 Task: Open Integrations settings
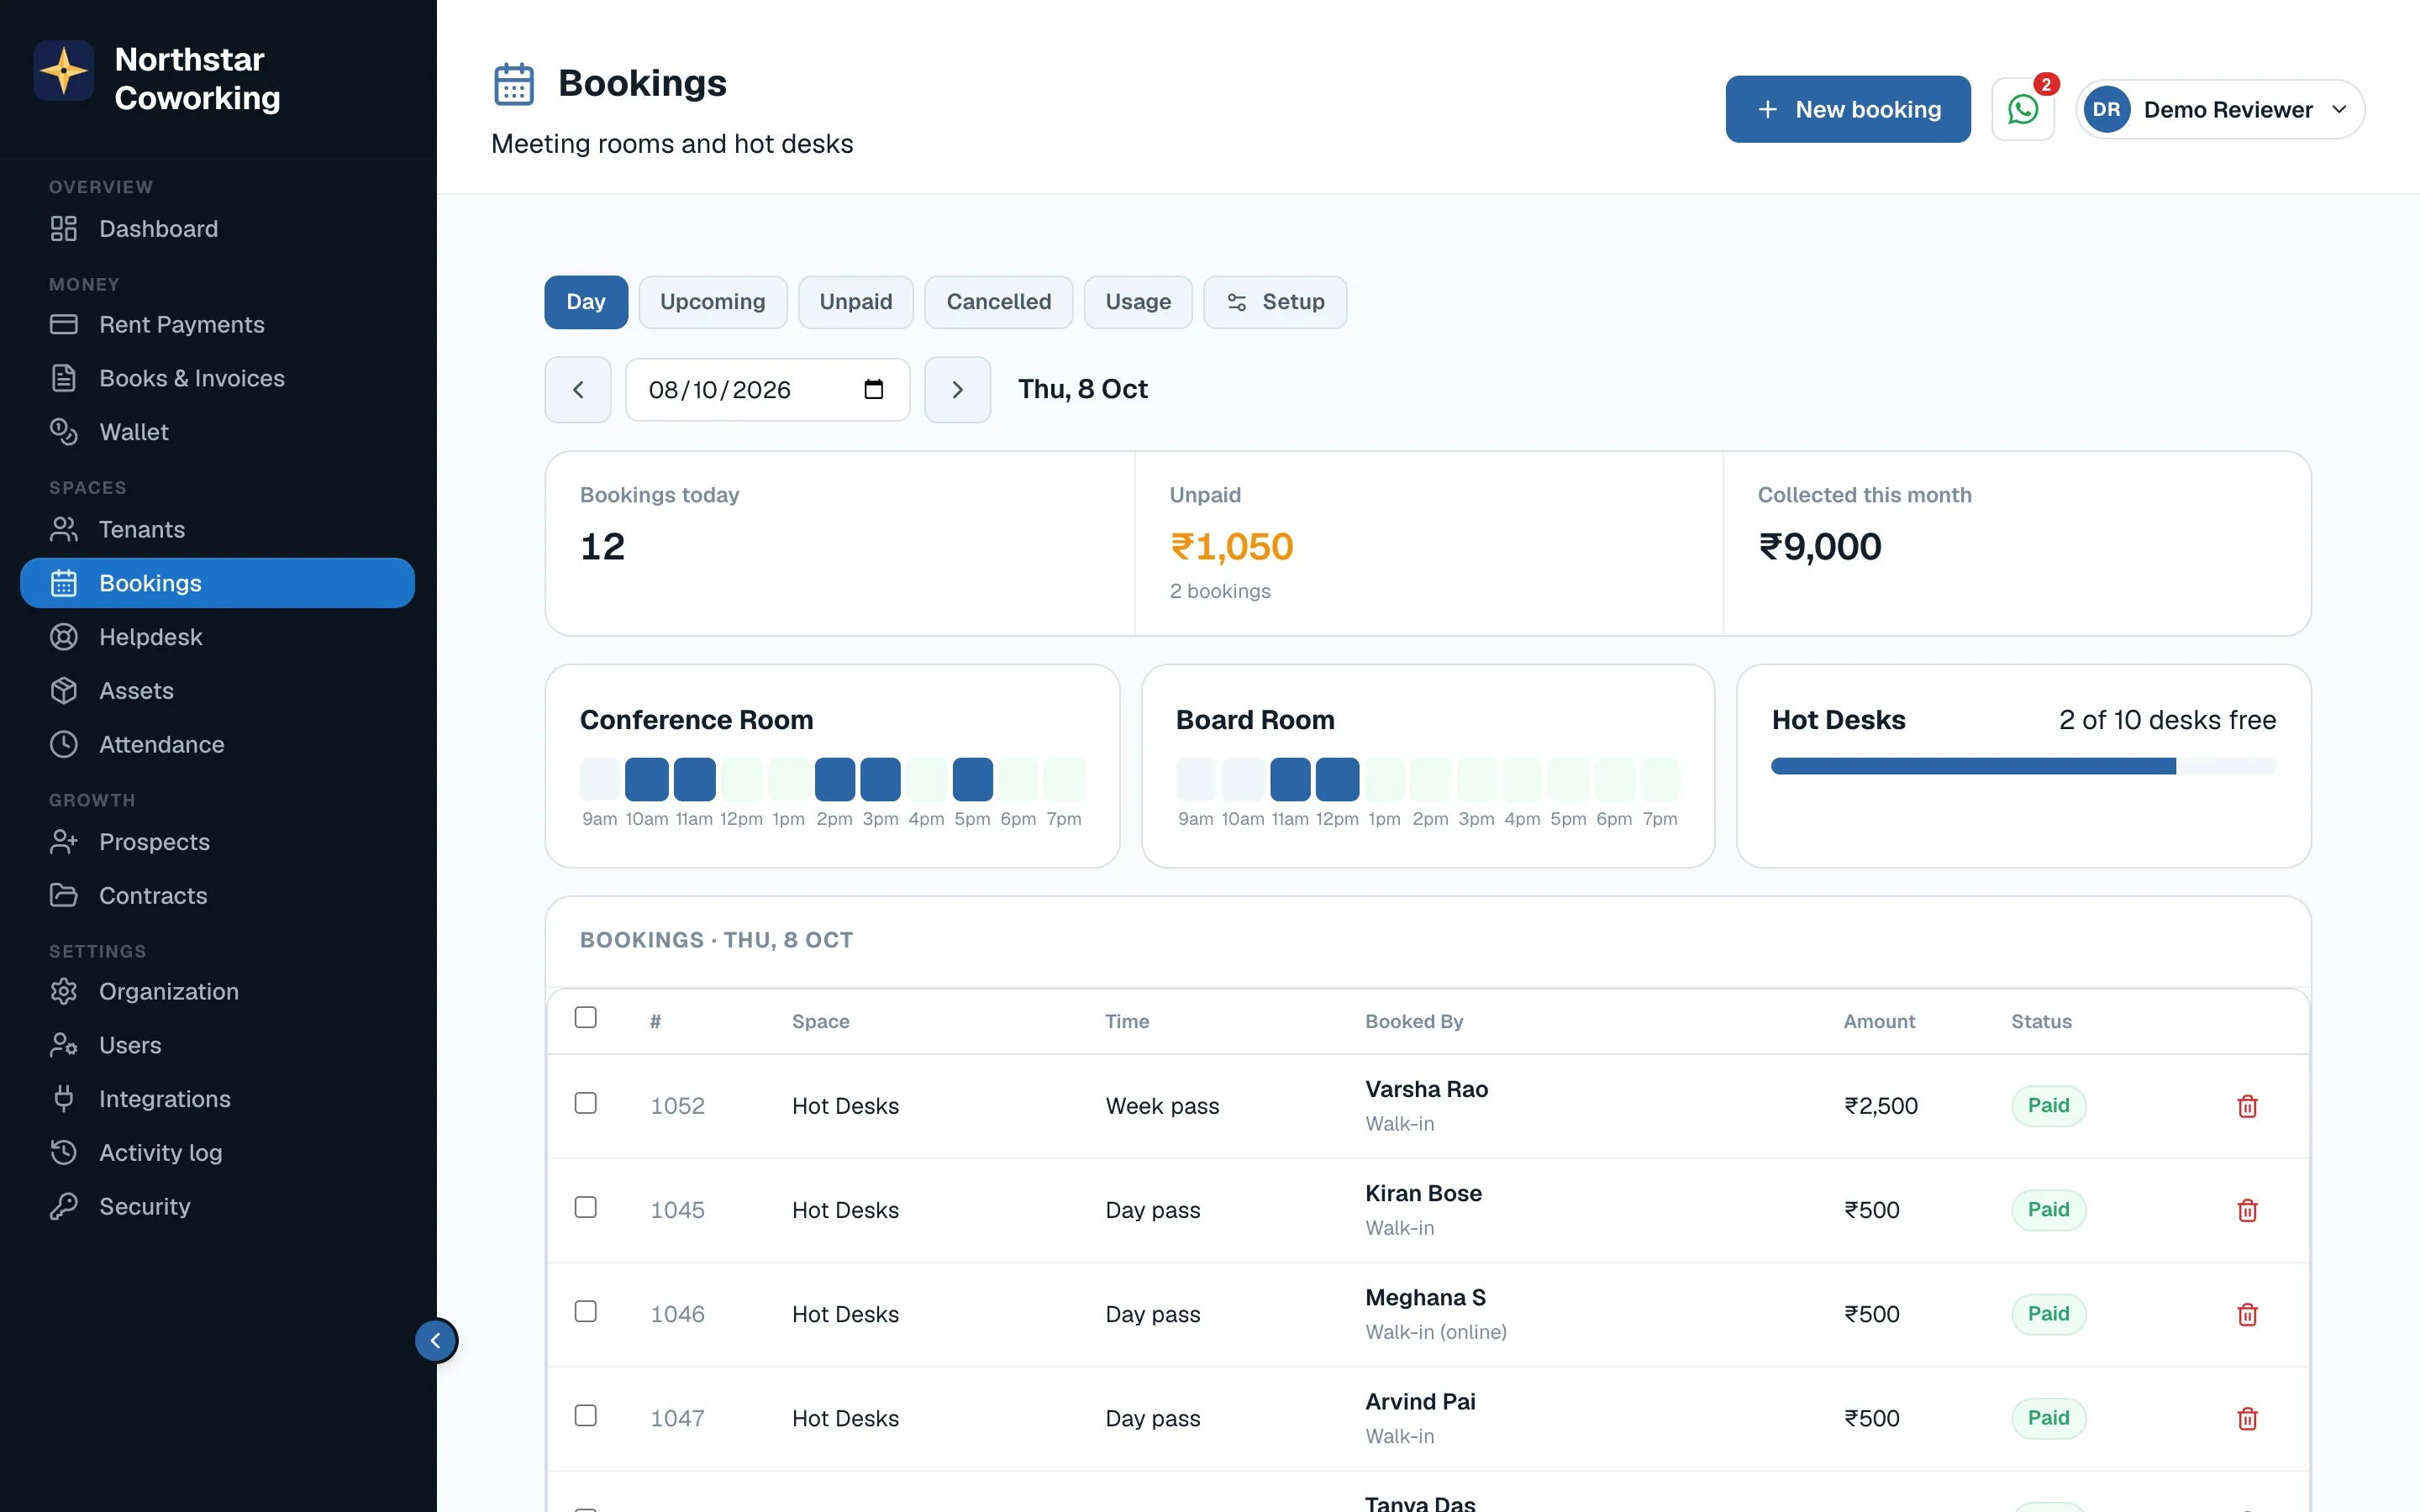coord(217,1099)
